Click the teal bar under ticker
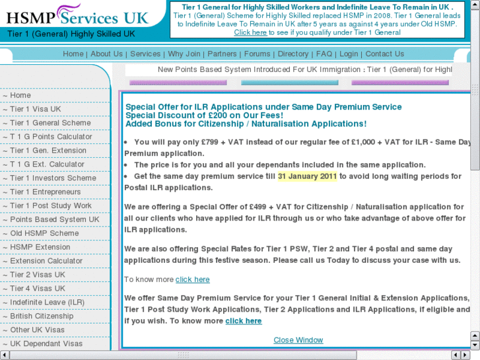 pyautogui.click(x=290, y=83)
